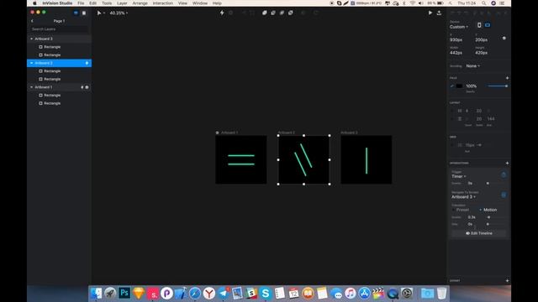Open the Layer menu
The height and width of the screenshot is (302, 538).
pos(122,3)
